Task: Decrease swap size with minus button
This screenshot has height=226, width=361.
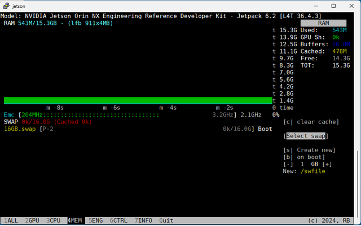Action: click(x=289, y=164)
